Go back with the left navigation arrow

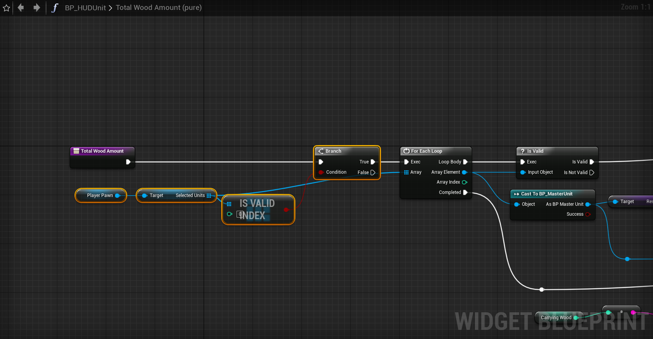(21, 7)
